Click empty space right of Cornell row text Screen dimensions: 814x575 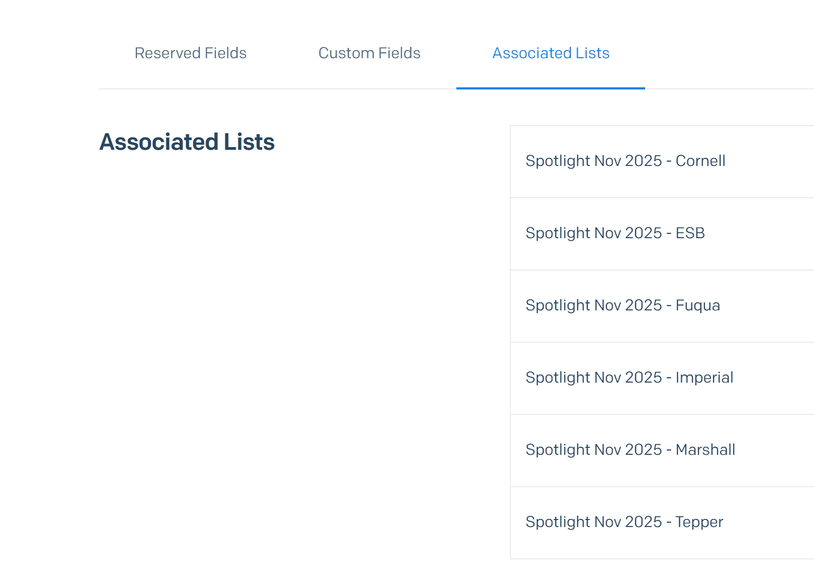click(x=771, y=161)
